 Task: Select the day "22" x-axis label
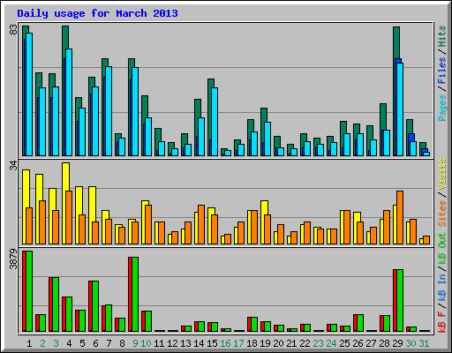point(305,343)
